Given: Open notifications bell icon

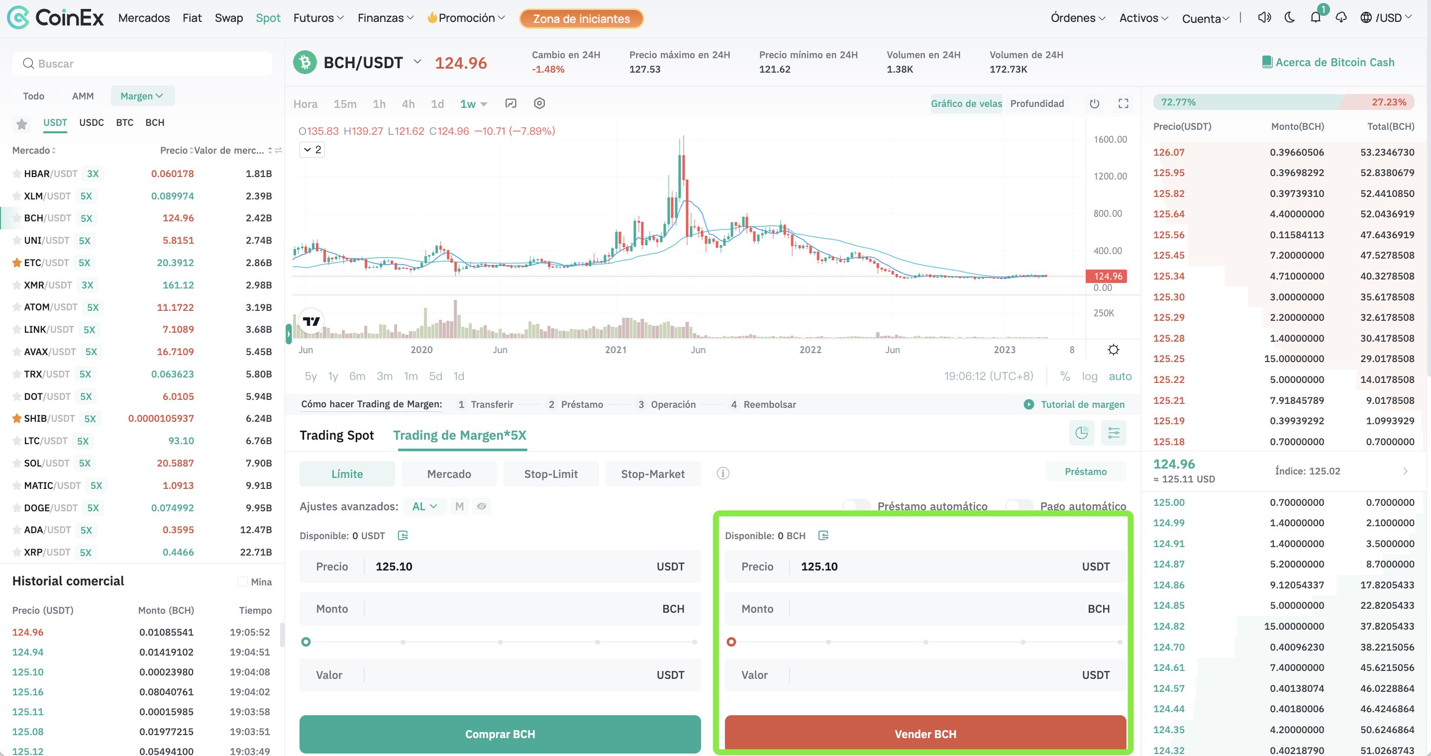Looking at the screenshot, I should click(1316, 17).
